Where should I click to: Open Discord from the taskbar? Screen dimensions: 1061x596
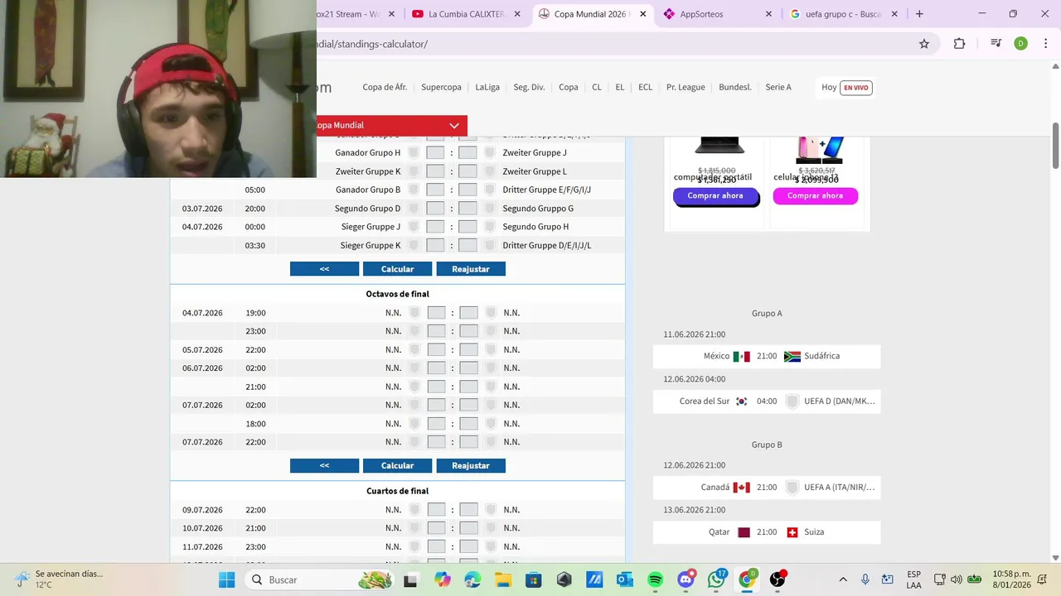686,579
